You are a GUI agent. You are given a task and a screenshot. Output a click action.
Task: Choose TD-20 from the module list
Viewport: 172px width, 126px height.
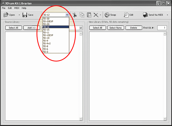click(x=56, y=24)
